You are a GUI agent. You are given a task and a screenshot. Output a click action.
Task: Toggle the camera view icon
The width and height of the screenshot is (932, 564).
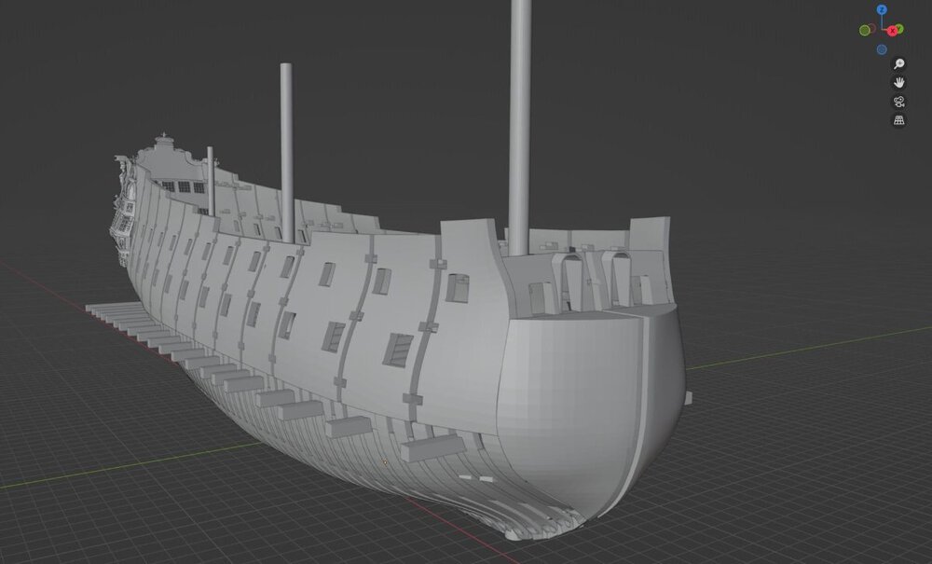(899, 102)
